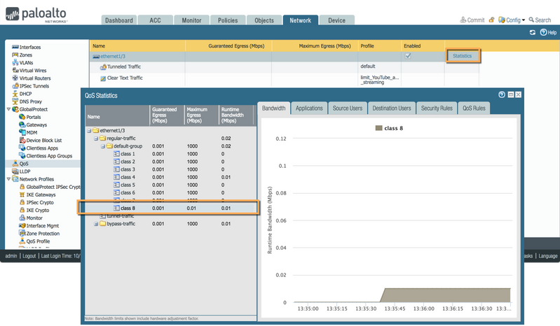The image size is (560, 326).
Task: Open the QoS Statistics dialog help icon
Action: tap(502, 94)
